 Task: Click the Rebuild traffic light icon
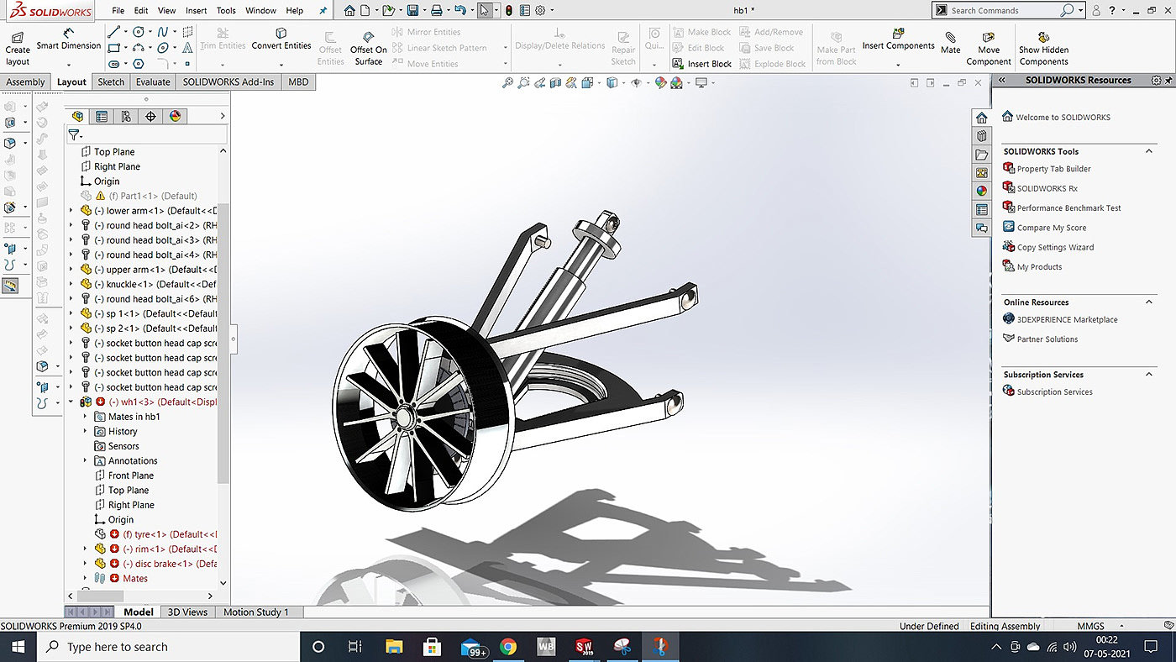coord(508,11)
